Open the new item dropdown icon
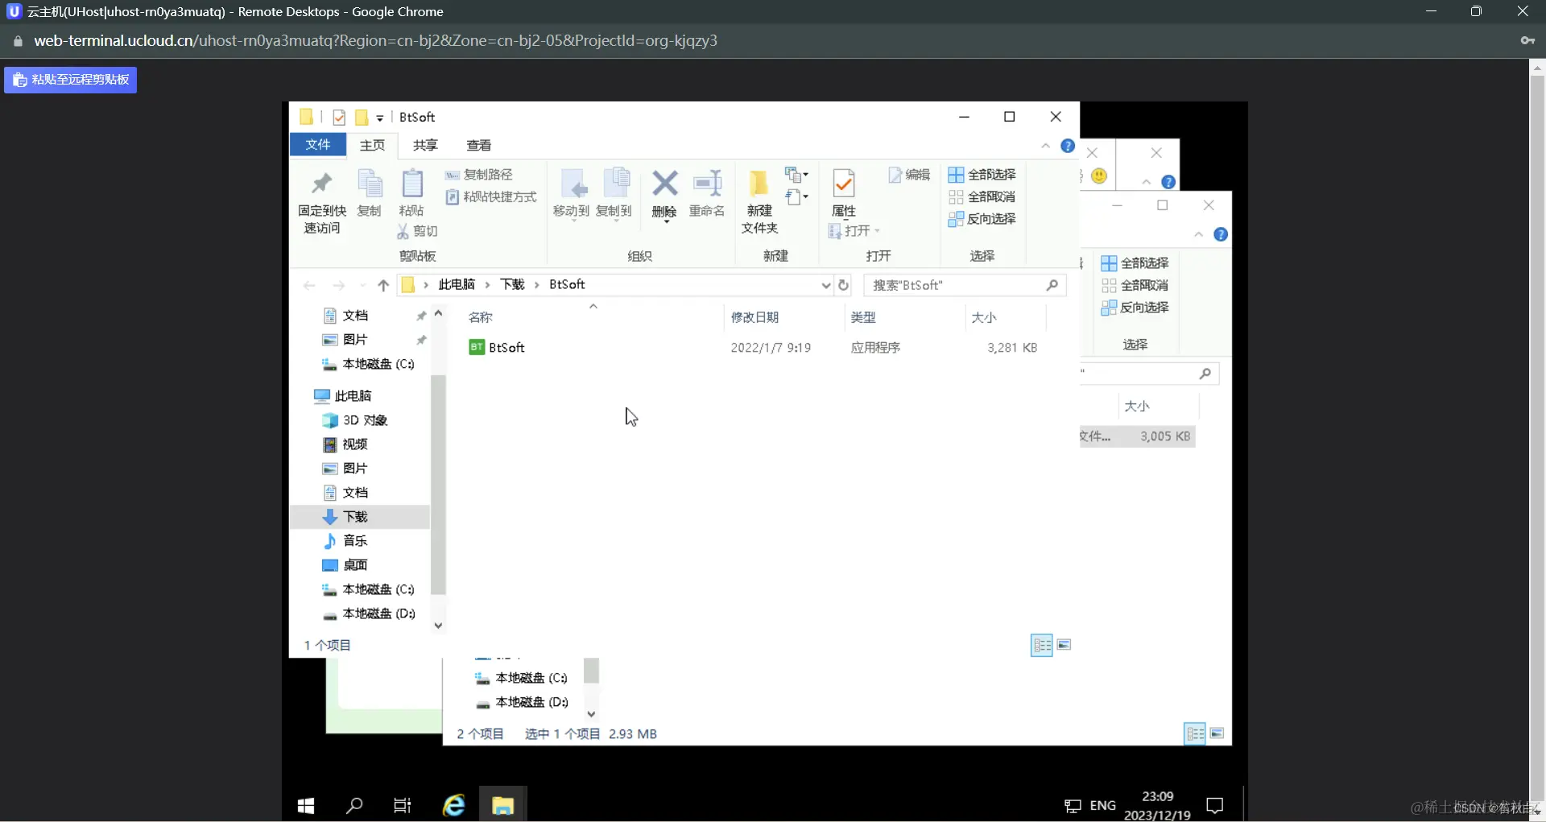This screenshot has height=822, width=1546. pyautogui.click(x=797, y=175)
